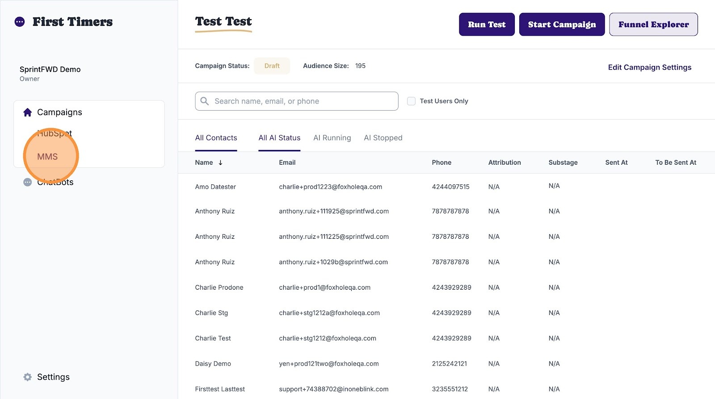Click email charlie+prod1223@foxholeqa.com

[x=331, y=187]
